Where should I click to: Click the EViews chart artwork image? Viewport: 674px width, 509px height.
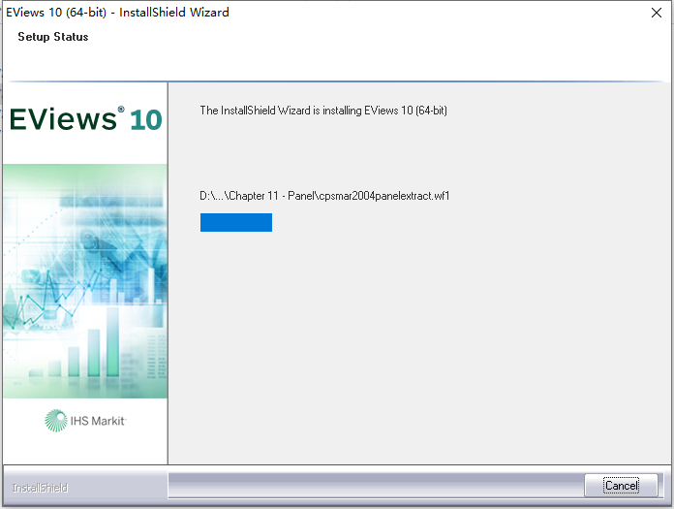[x=85, y=281]
